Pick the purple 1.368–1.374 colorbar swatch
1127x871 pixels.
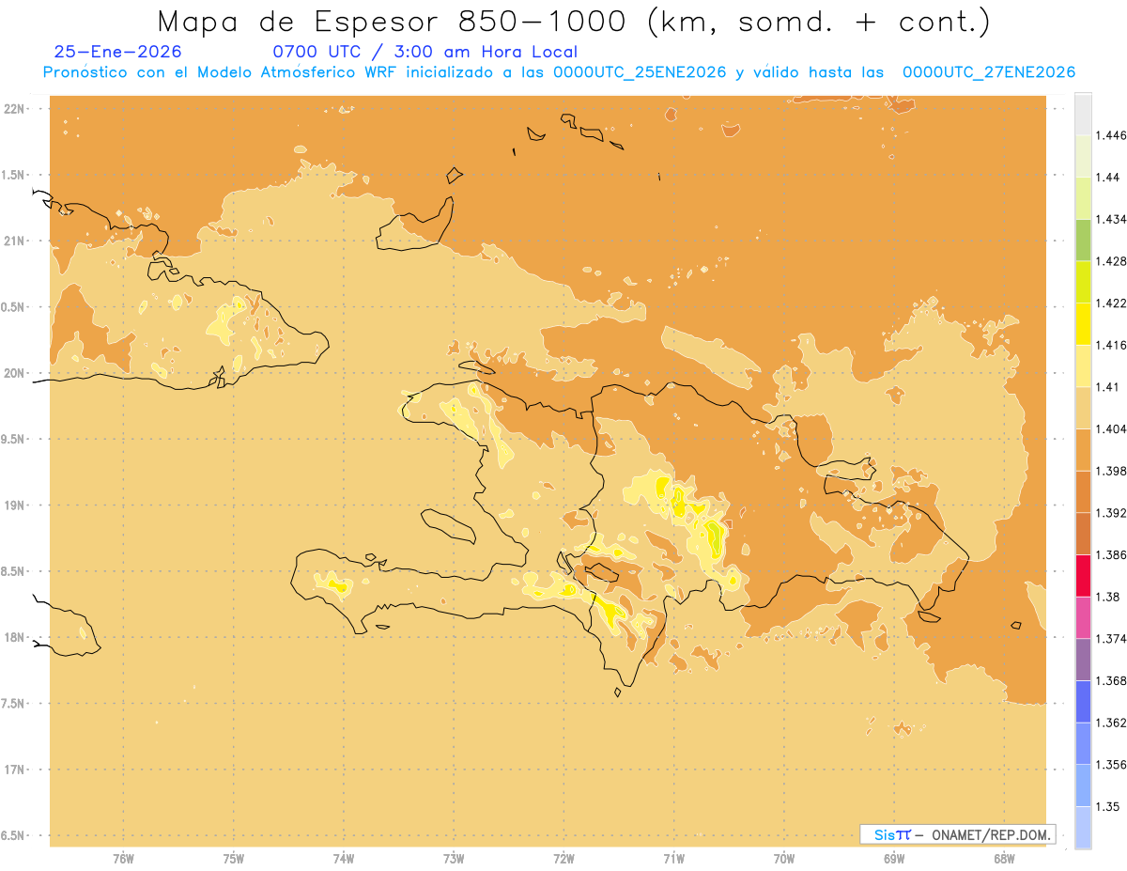click(x=1083, y=660)
